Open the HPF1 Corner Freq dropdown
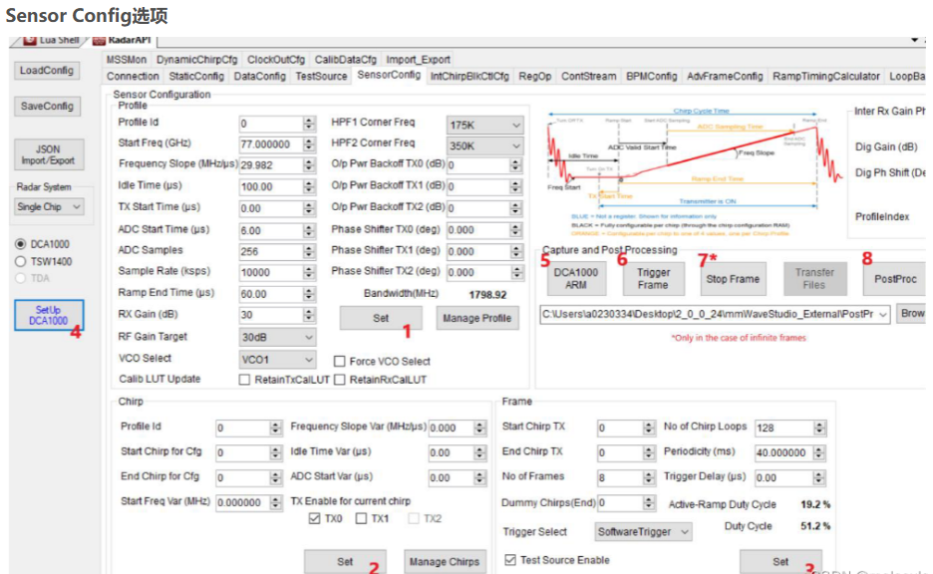Viewport: 933px width, 574px height. [484, 125]
